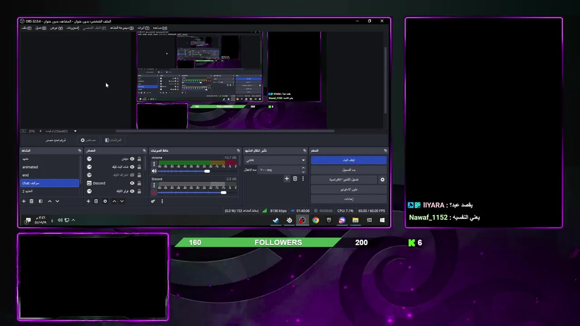Open File Explorer from the taskbar

[x=355, y=221]
